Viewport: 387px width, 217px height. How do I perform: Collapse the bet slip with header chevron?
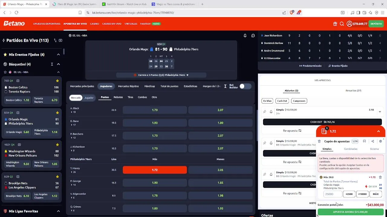click(x=378, y=131)
